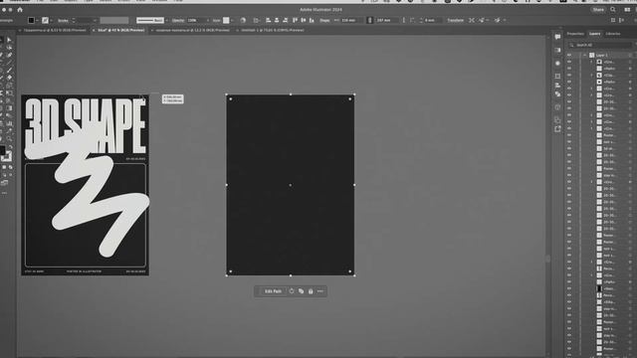This screenshot has width=637, height=358.
Task: Click the graphic Style swatch
Action: 226,20
